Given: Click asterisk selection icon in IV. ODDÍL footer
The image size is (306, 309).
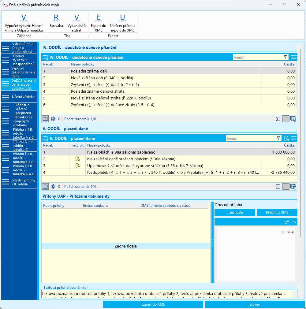Looking at the screenshot, I should tap(53, 119).
